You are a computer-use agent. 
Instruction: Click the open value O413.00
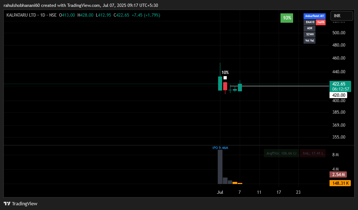click(x=67, y=15)
